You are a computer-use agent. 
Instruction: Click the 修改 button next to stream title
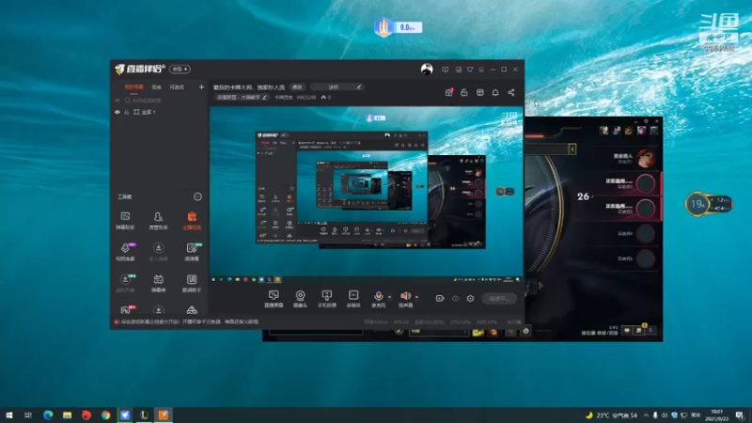coord(297,86)
